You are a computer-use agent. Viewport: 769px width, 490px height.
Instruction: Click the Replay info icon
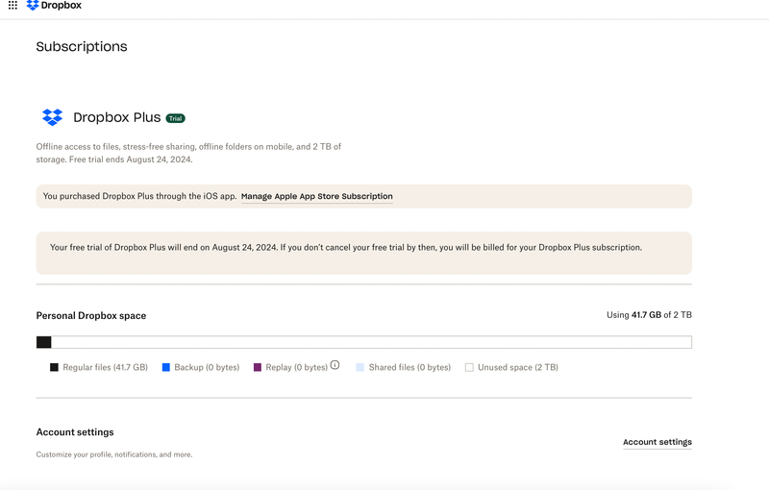335,365
